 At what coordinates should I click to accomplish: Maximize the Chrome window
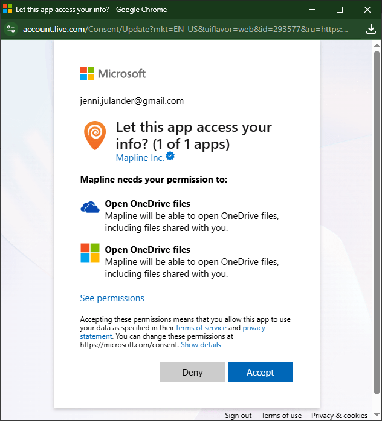(340, 10)
